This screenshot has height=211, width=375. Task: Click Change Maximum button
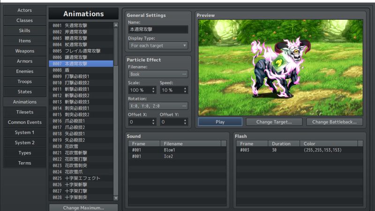pos(83,208)
